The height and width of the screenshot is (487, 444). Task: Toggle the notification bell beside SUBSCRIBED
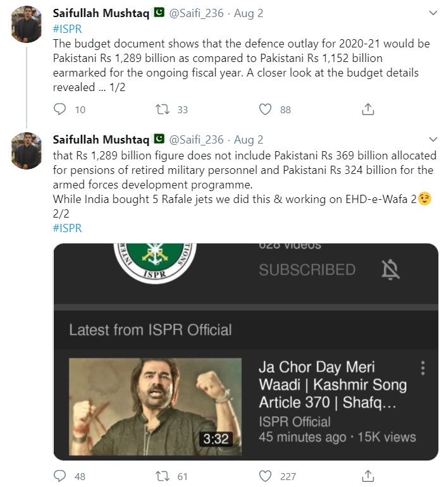(x=390, y=269)
